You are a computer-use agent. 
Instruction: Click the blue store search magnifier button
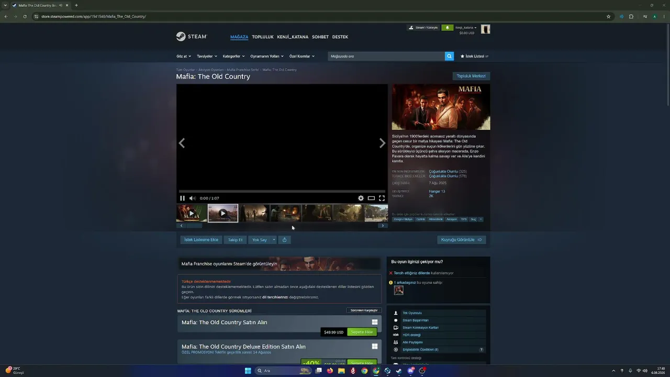[449, 56]
